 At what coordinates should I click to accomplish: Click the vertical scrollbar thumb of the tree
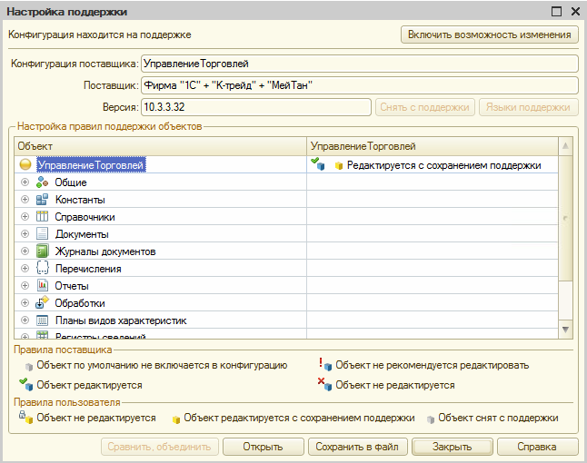pos(565,218)
